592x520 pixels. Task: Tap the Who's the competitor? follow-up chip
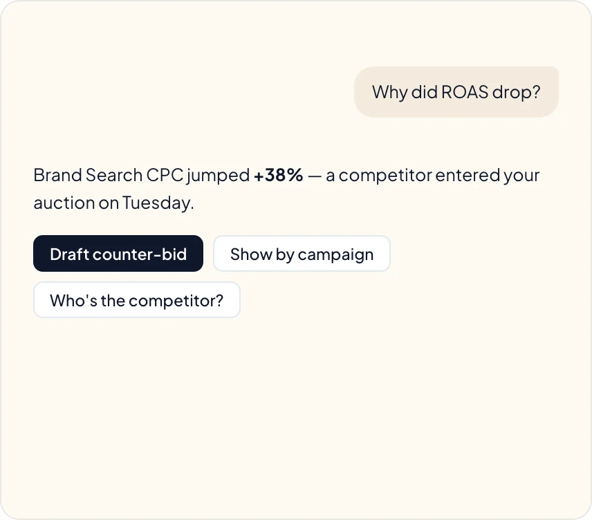137,300
